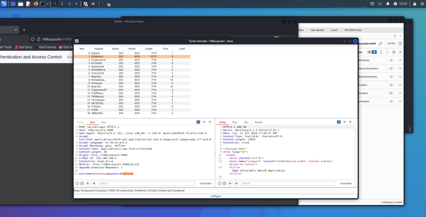Click the Firefox tracking shield icon
The image size is (426, 217).
click(32, 39)
